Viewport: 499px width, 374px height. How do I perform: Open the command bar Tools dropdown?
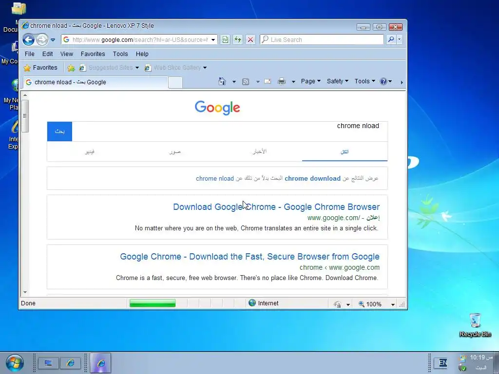tap(365, 81)
